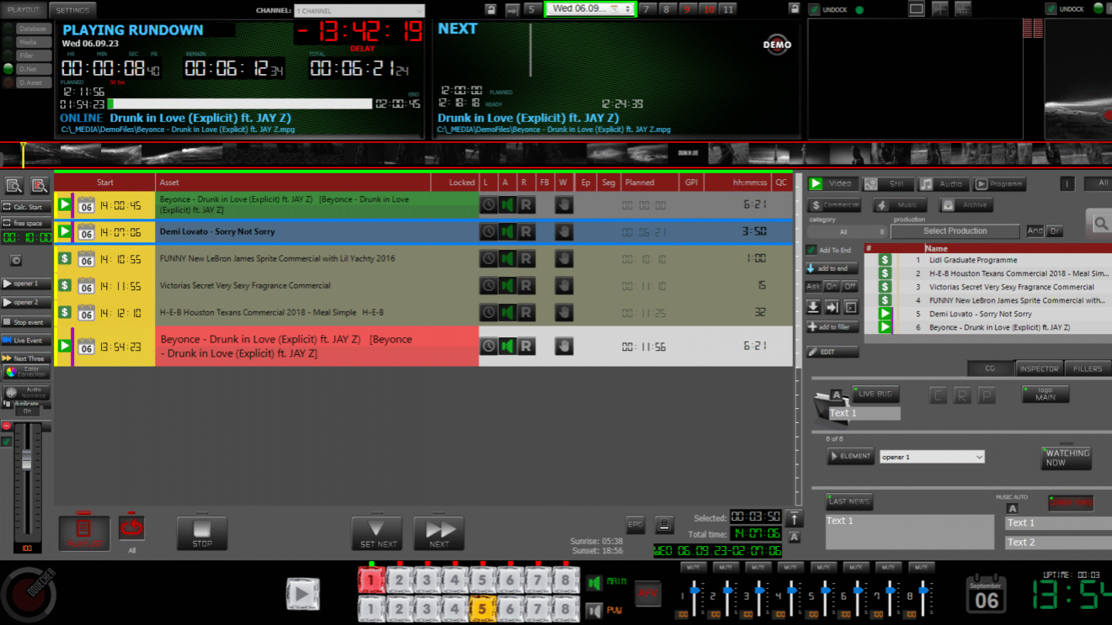
Task: Open the SETTINGS tab
Action: [x=72, y=10]
